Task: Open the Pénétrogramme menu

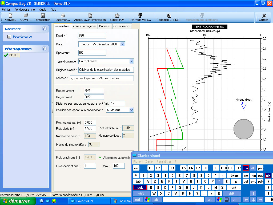Action: (25, 10)
